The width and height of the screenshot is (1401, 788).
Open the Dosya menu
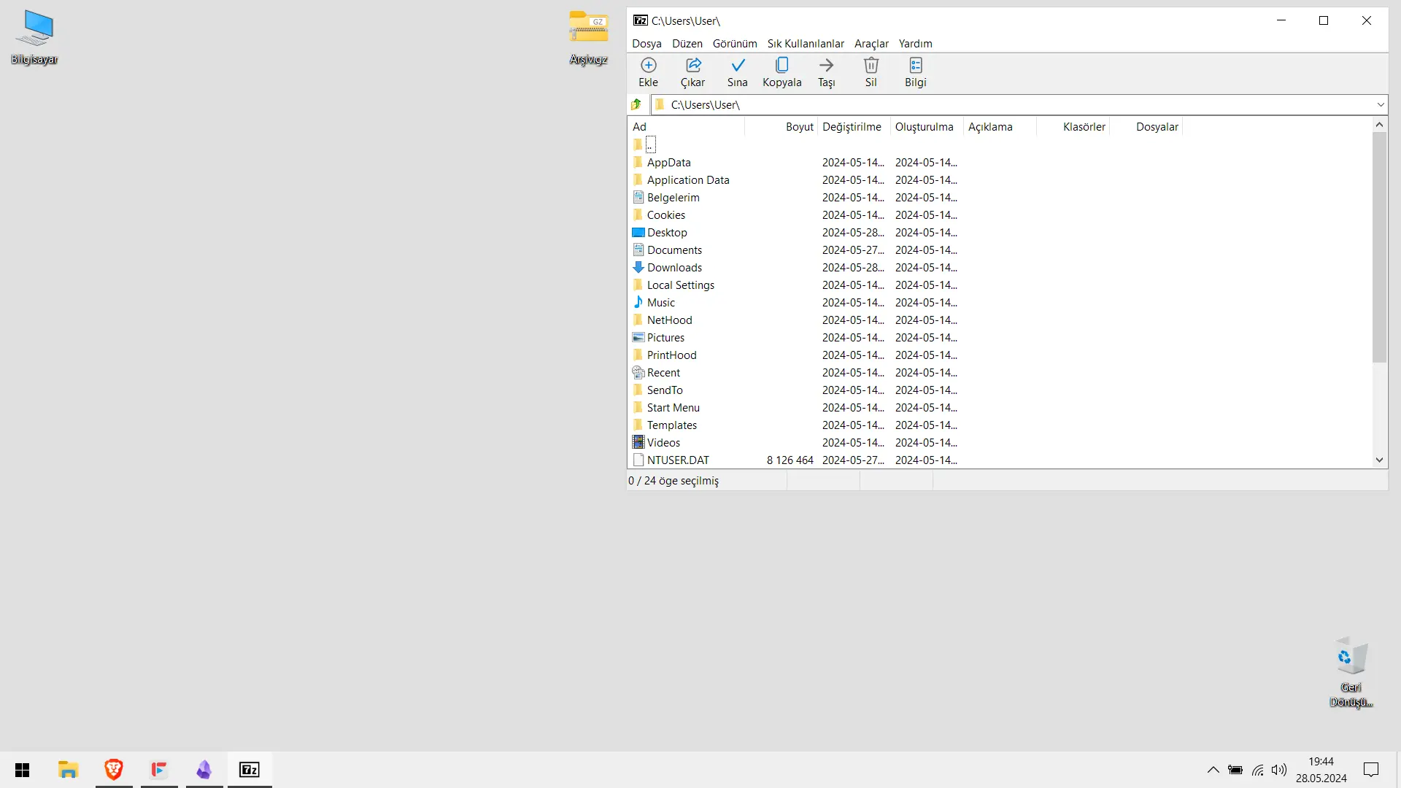click(x=647, y=43)
